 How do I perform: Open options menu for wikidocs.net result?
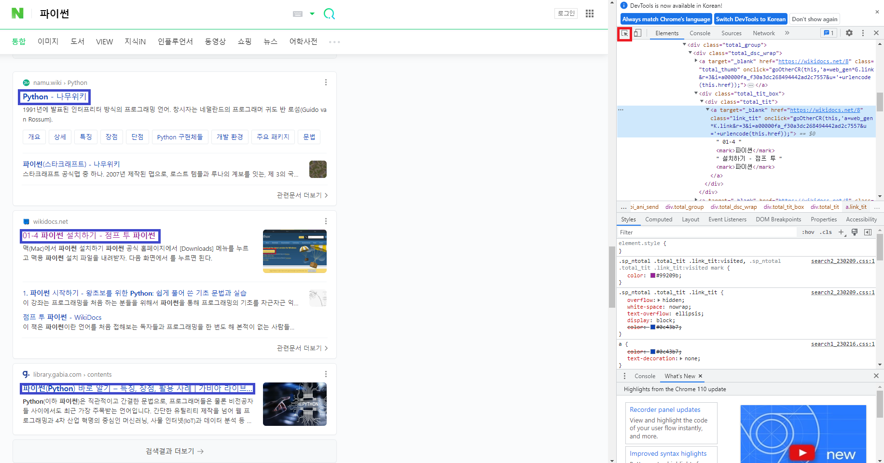pyautogui.click(x=326, y=221)
